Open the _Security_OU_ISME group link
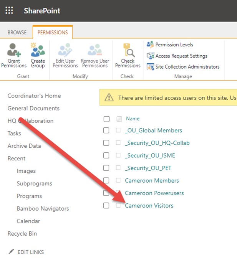Viewport: 237px width, 274px height. coord(150,155)
